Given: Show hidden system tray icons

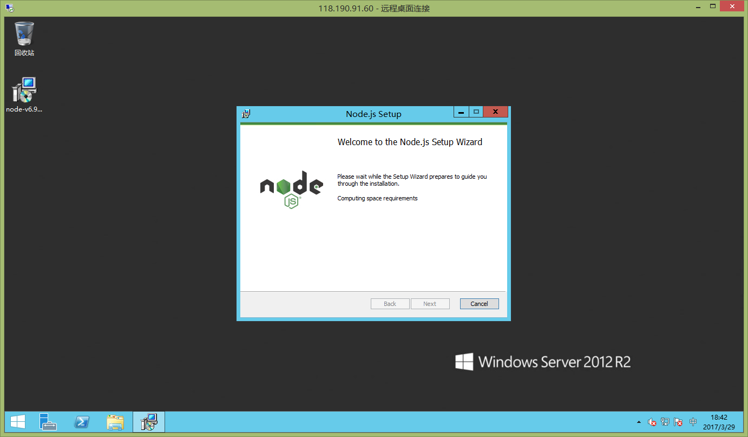Looking at the screenshot, I should [639, 422].
